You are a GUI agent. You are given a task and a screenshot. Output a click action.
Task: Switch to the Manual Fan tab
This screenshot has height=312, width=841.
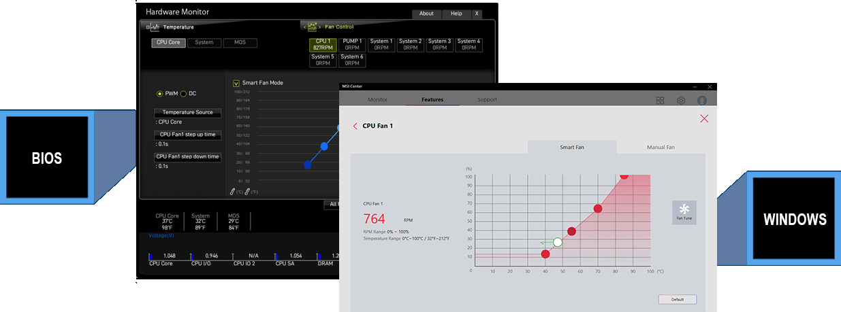tap(661, 147)
